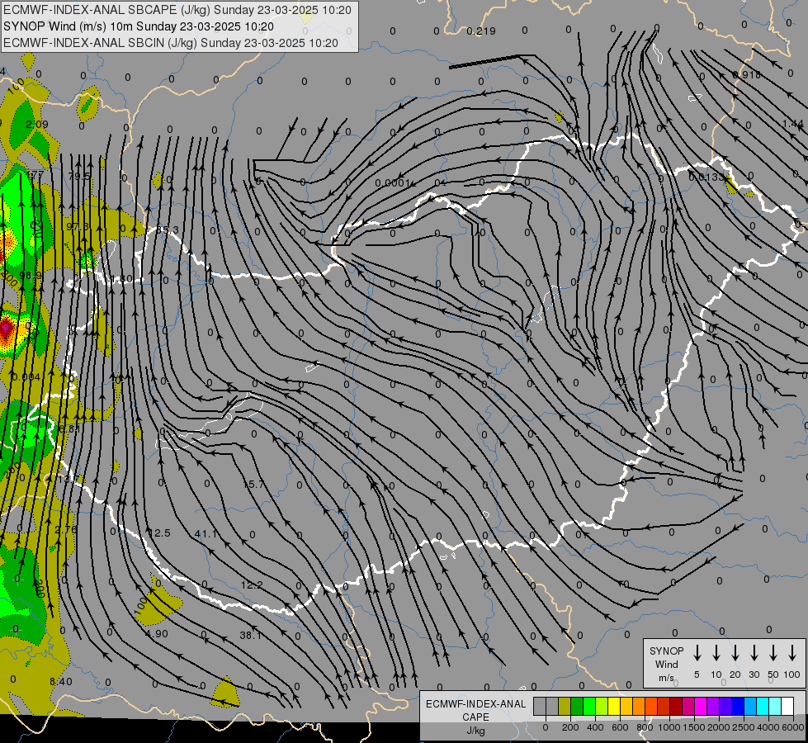Click the 0.0133 value on the map

706,177
